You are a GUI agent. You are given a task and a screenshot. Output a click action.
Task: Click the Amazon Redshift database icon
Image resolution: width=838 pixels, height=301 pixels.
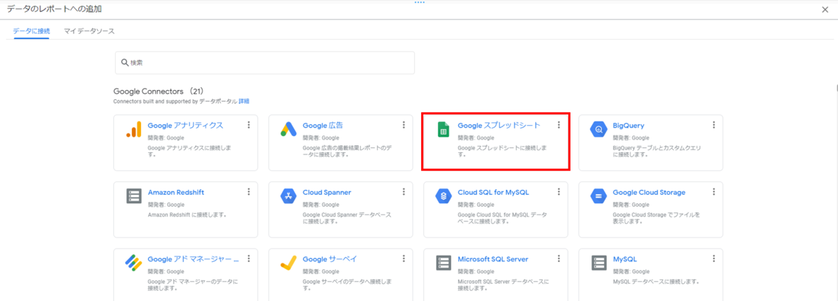(133, 196)
